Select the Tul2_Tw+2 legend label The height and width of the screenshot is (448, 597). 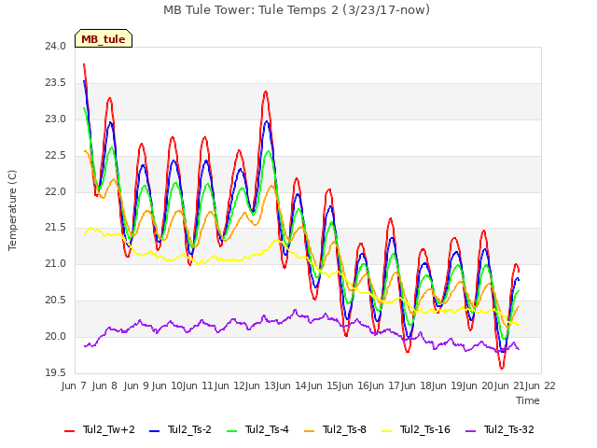click(x=109, y=429)
